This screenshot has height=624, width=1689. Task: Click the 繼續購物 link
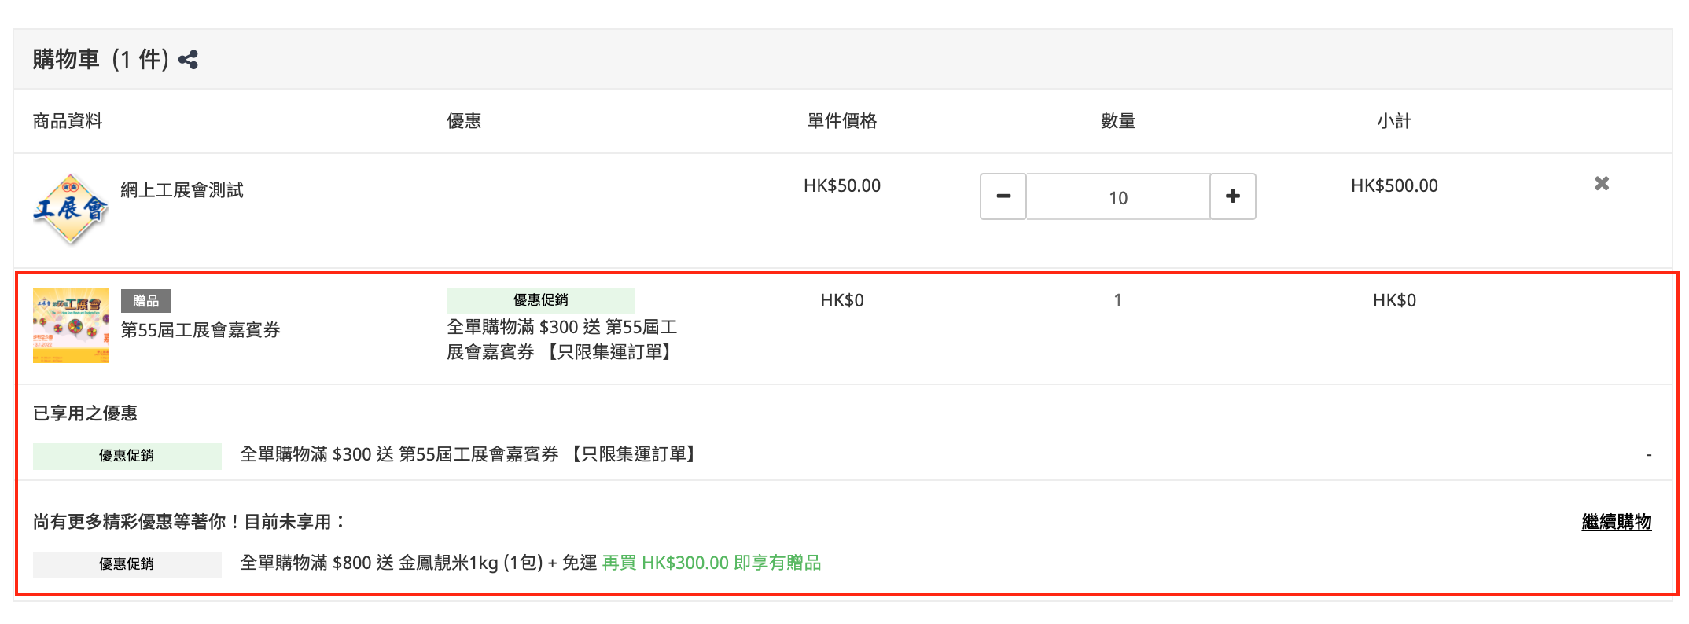pos(1617,522)
